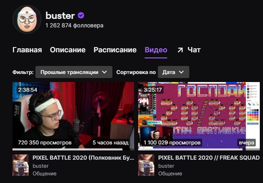Select the Видео tab
Viewport: 263px width, 183px height.
click(156, 50)
